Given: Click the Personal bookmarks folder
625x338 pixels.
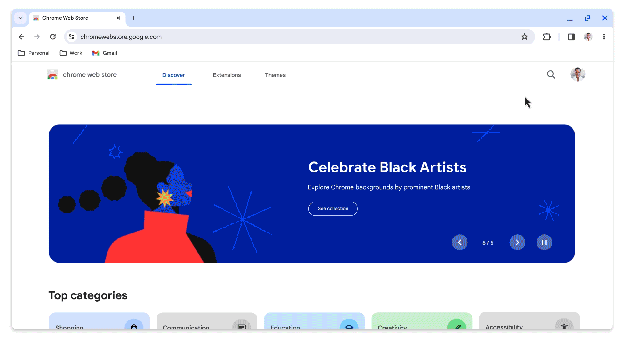Looking at the screenshot, I should (33, 53).
